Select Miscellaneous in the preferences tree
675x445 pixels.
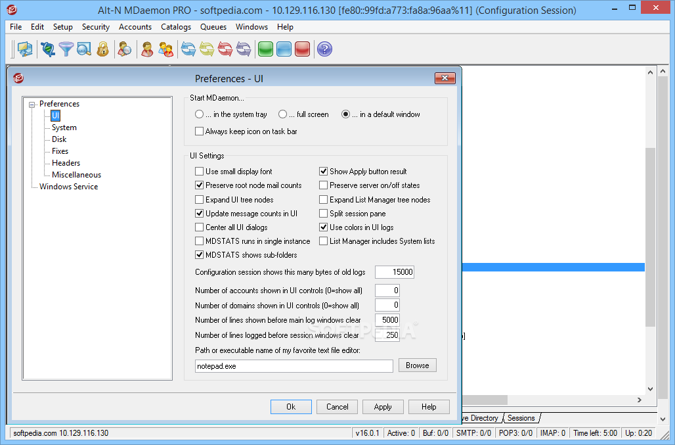point(76,175)
